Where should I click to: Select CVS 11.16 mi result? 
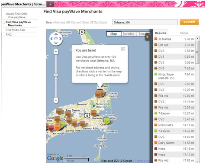pos(174,102)
